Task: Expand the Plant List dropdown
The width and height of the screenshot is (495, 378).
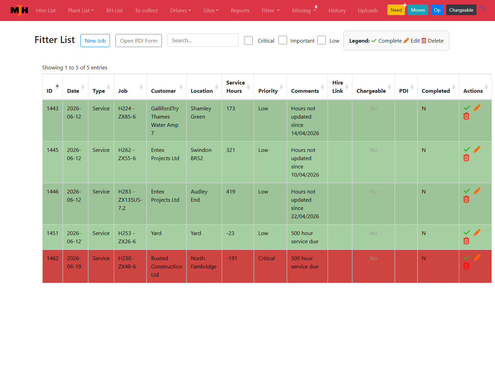Action: [x=81, y=11]
